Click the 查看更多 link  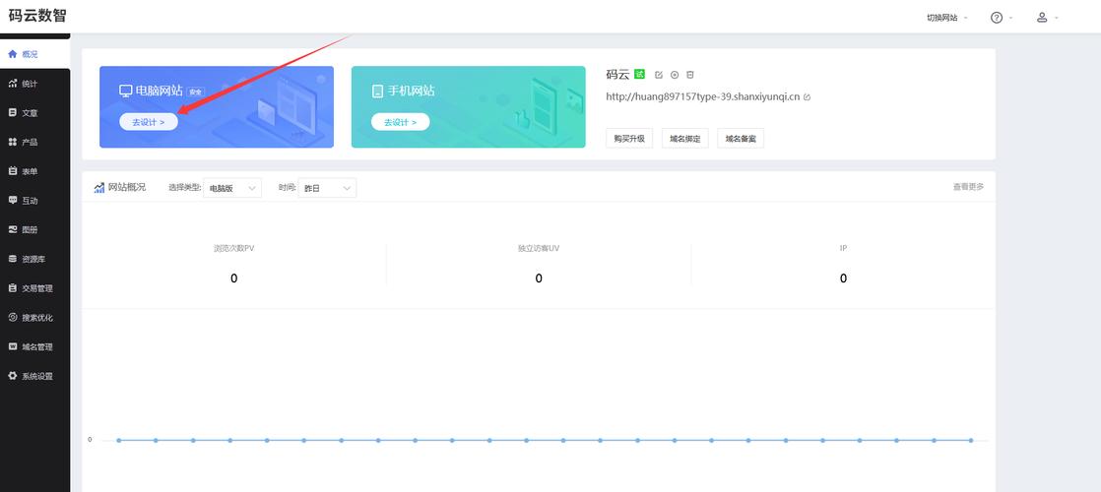click(967, 187)
